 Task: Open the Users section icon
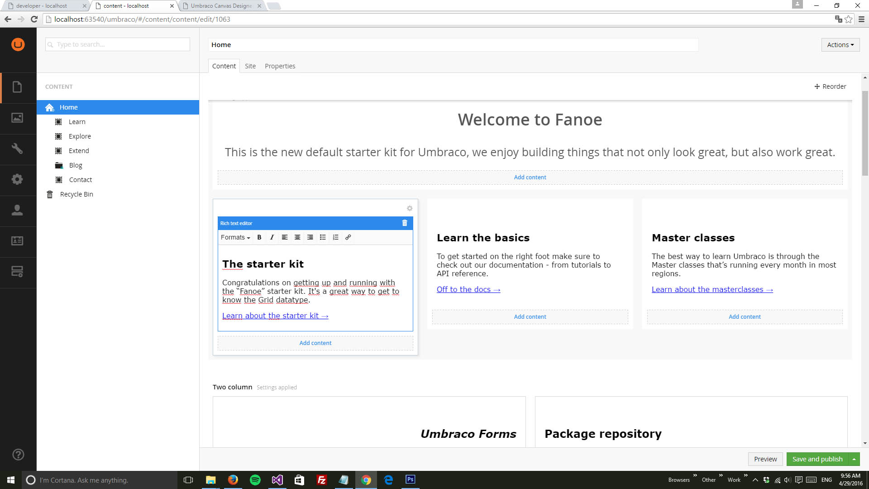click(17, 210)
